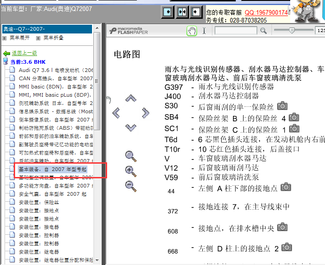Open 安装位置: 继电器位置分配和保险 item
The height and width of the screenshot is (265, 325).
point(56,260)
